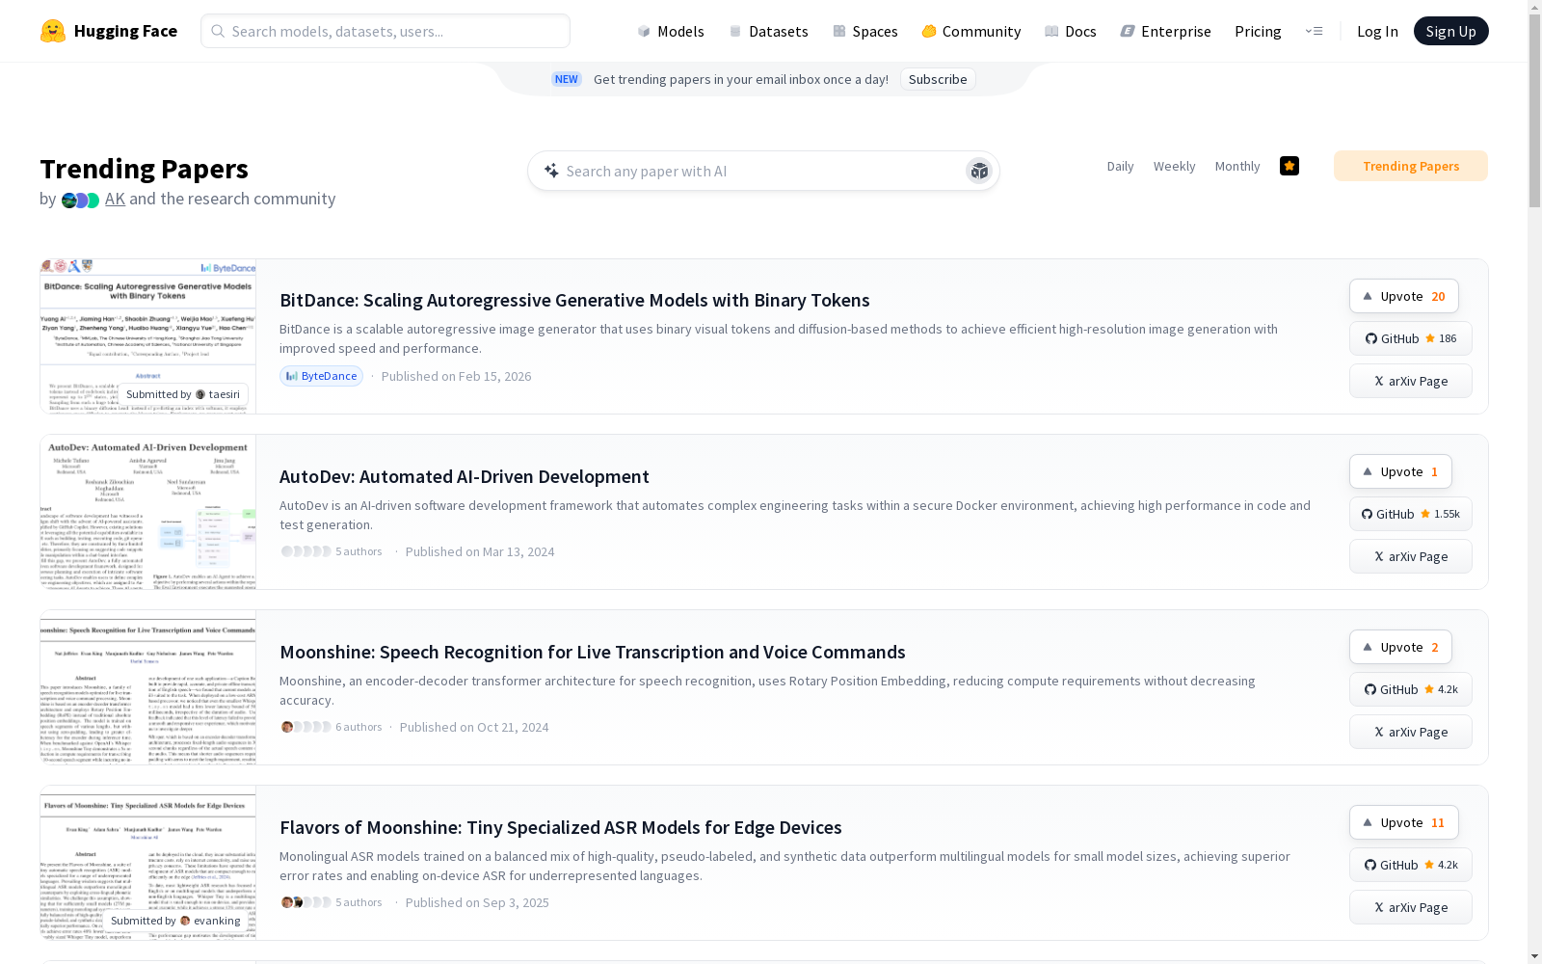
Task: Open the AutoDev paper thumbnail
Action: click(x=147, y=512)
